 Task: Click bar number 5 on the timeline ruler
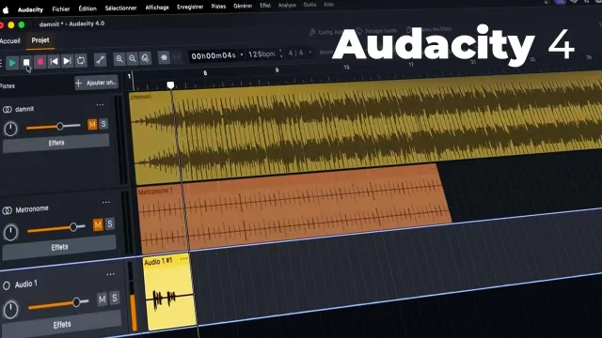tap(205, 73)
